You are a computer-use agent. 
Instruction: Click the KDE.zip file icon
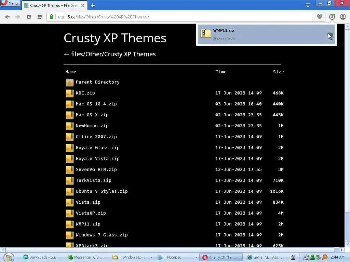click(70, 93)
